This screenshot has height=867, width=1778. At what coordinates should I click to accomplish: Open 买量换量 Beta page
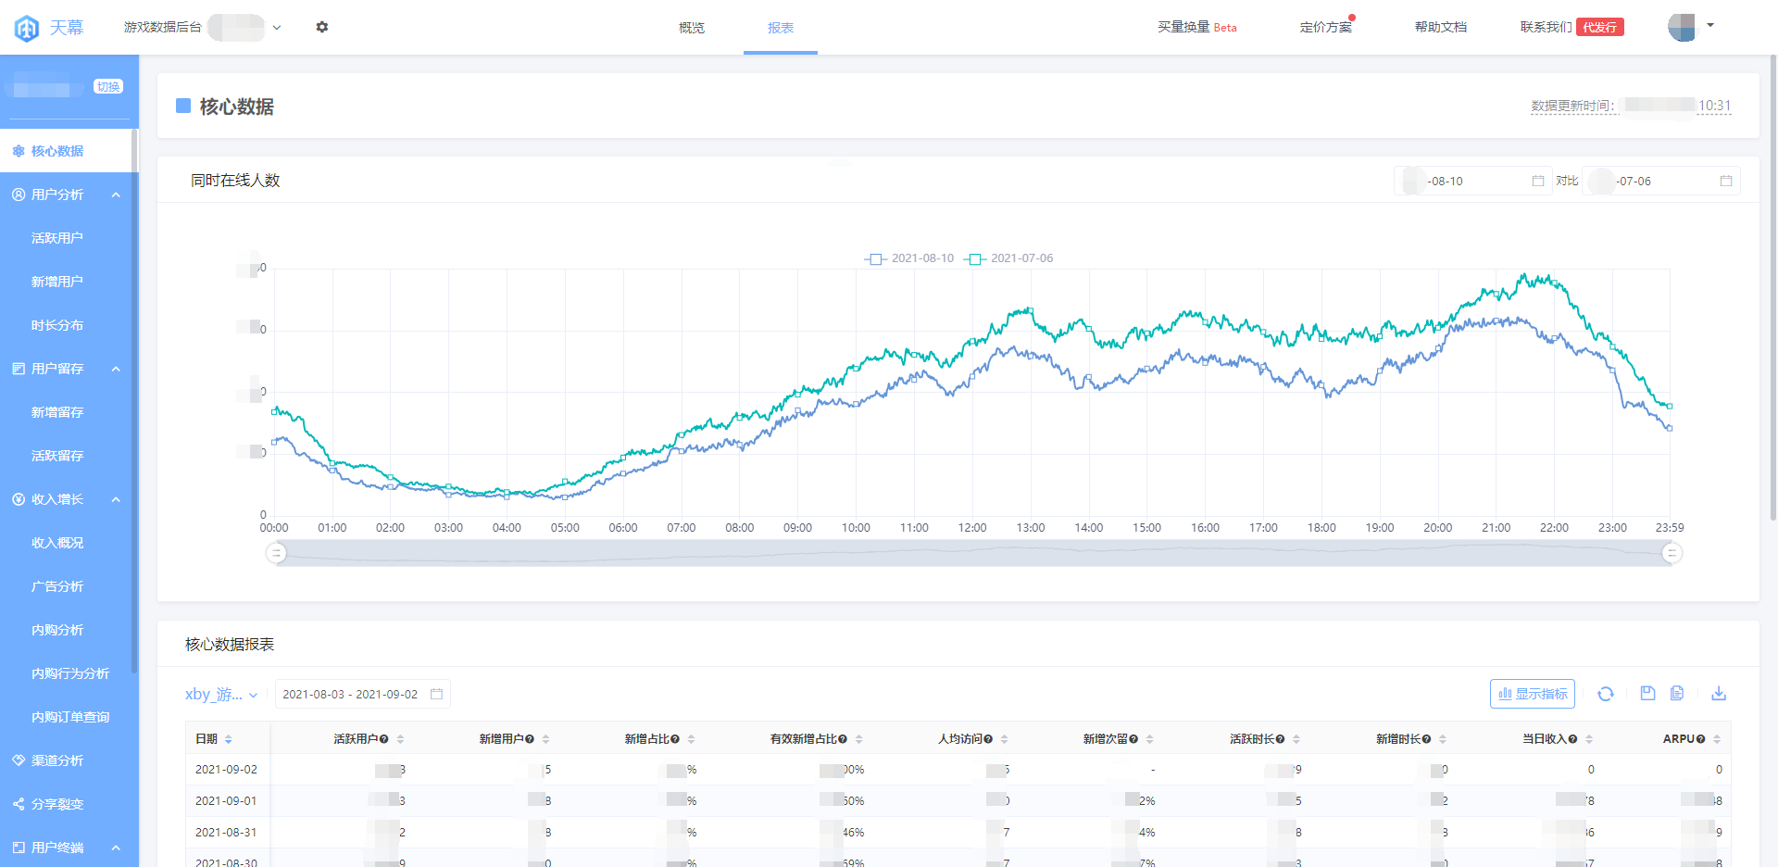pyautogui.click(x=1196, y=27)
